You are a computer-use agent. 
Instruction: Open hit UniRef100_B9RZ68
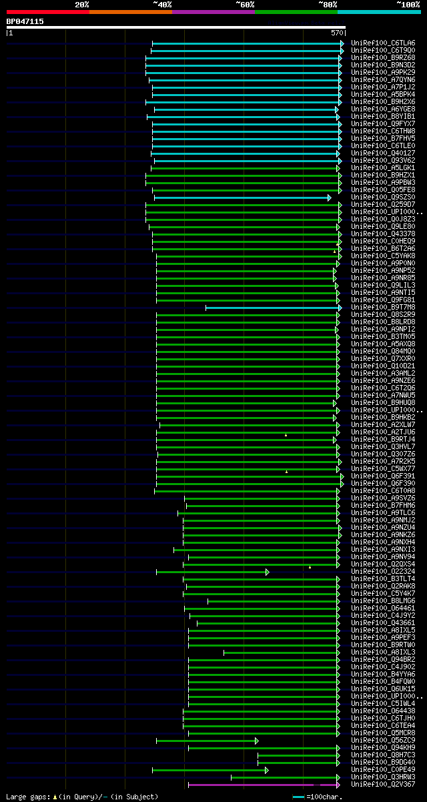click(x=383, y=57)
